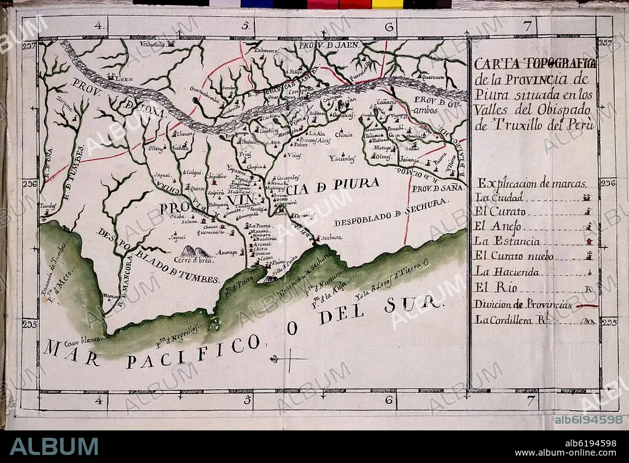Click the PROV. D JAEN label
The height and width of the screenshot is (463, 629).
[328, 45]
